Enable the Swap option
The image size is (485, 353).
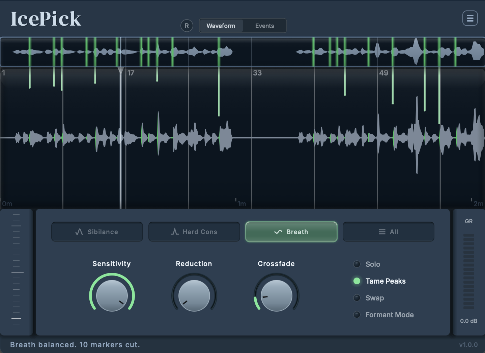point(368,298)
